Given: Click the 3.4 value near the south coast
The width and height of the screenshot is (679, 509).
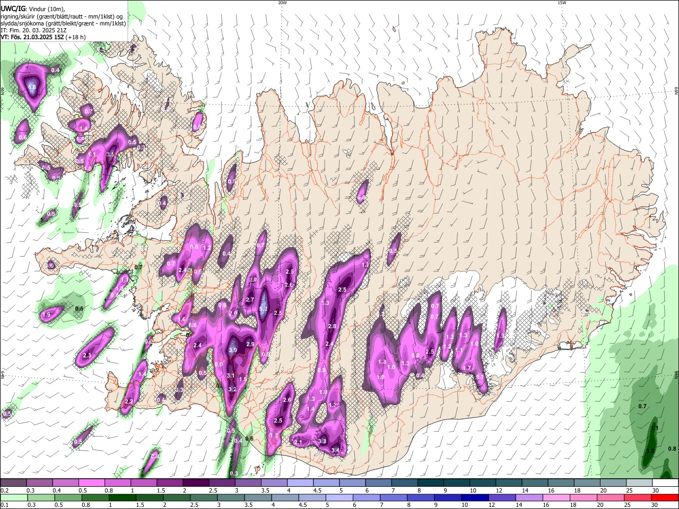Looking at the screenshot, I should point(335,450).
